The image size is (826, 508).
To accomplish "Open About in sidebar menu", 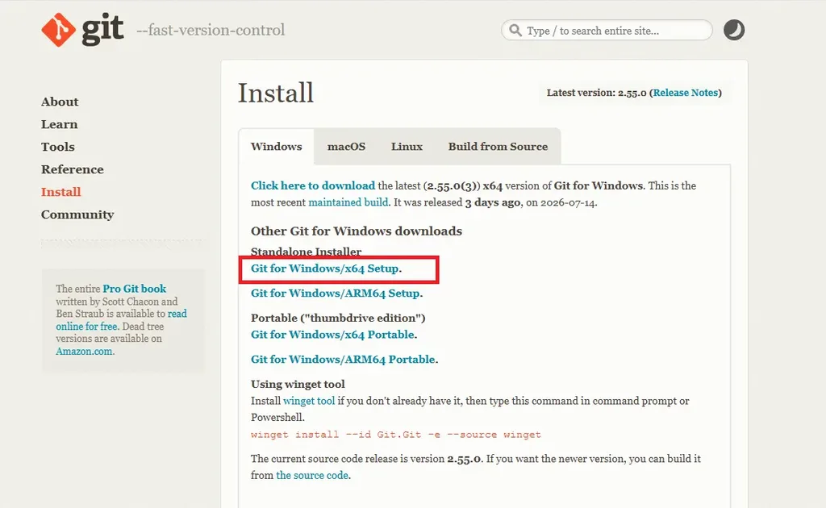I will click(x=60, y=102).
